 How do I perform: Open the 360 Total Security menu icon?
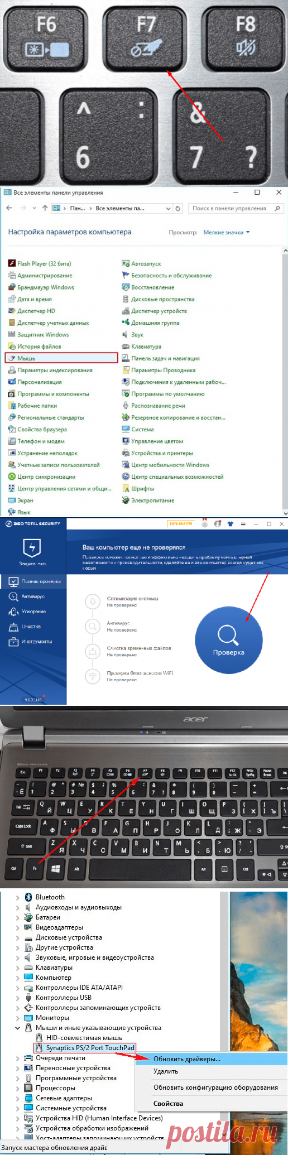(x=243, y=524)
